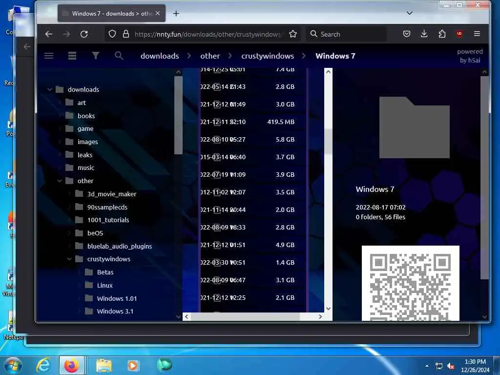Select bluelab_audio_plugins tree folder
The width and height of the screenshot is (500, 375).
[x=120, y=246]
